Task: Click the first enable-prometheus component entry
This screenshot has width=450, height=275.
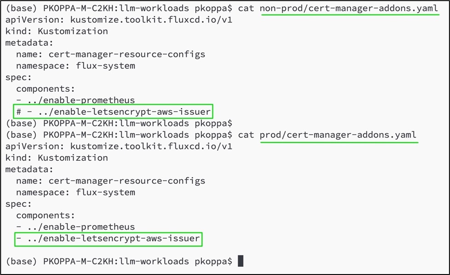Action: tap(75, 100)
